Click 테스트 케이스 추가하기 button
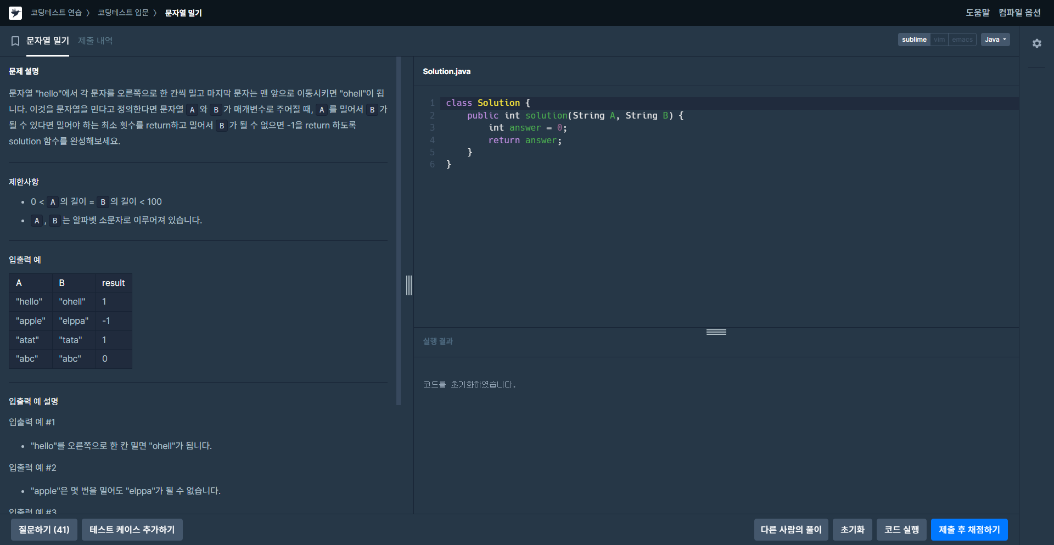The image size is (1054, 545). tap(132, 530)
